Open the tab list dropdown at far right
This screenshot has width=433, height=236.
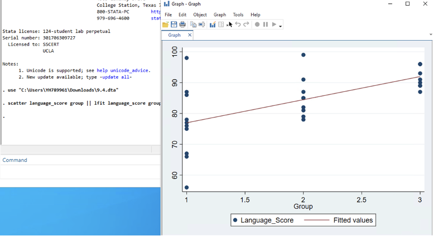(x=431, y=35)
